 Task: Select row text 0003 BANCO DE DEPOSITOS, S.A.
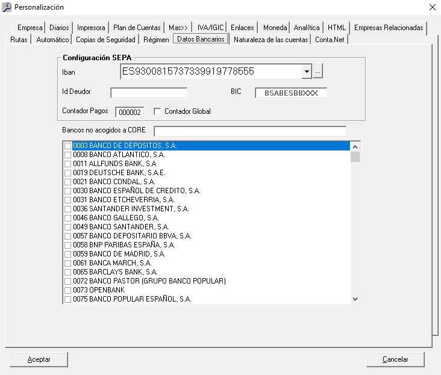(x=125, y=146)
